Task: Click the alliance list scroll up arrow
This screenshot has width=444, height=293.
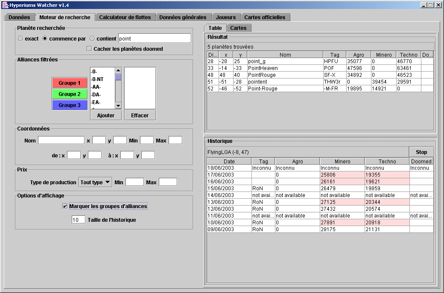Action: [118, 70]
